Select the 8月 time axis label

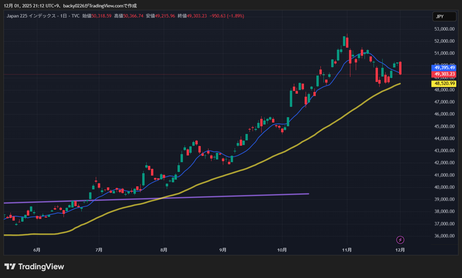tap(164, 250)
